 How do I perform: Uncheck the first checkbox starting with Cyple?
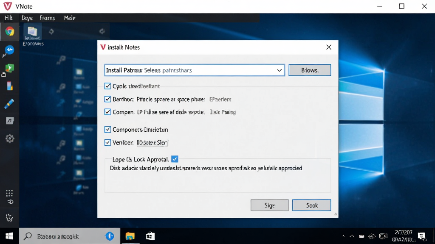[107, 86]
